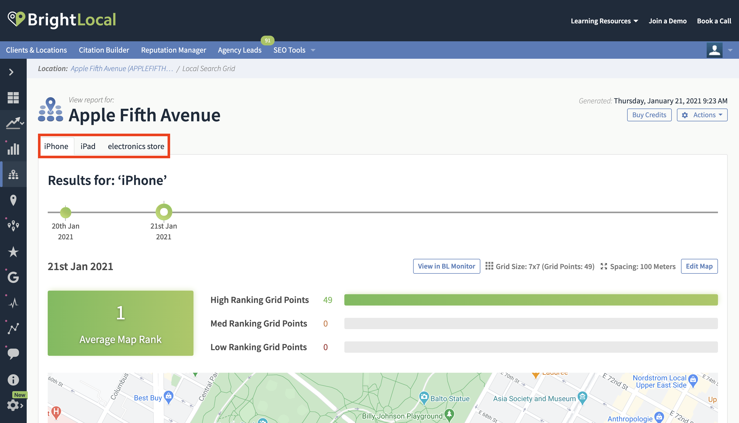Open the Google G sidebar icon
The image size is (739, 423).
point(13,277)
